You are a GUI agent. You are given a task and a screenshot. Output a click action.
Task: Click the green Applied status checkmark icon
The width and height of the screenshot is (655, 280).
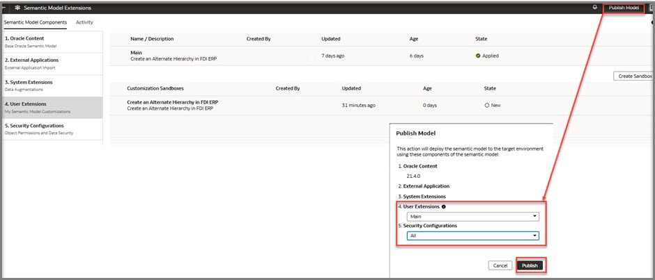[478, 56]
